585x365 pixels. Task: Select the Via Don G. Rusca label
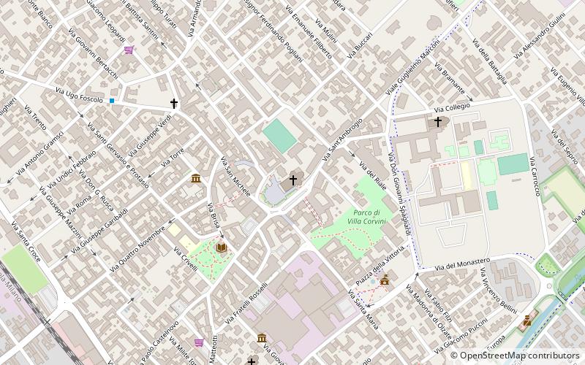click(97, 191)
